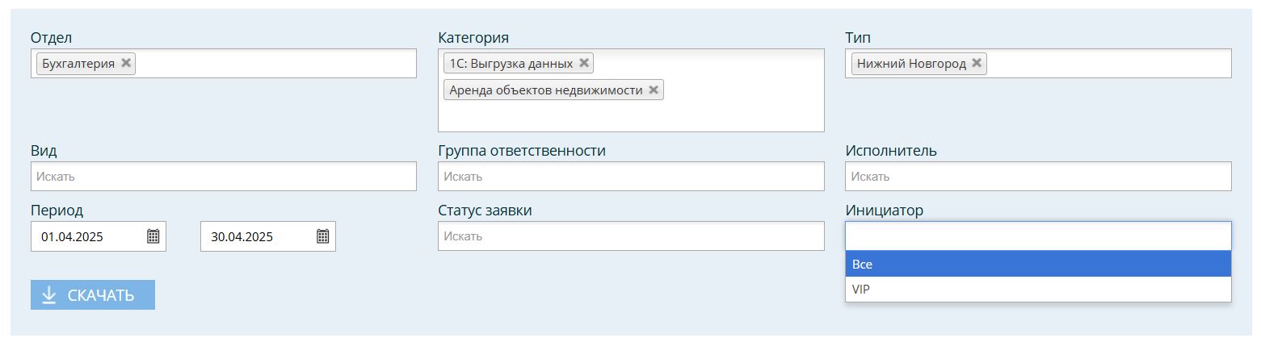Click the Скачать button text
This screenshot has height=342, width=1261.
coord(101,295)
